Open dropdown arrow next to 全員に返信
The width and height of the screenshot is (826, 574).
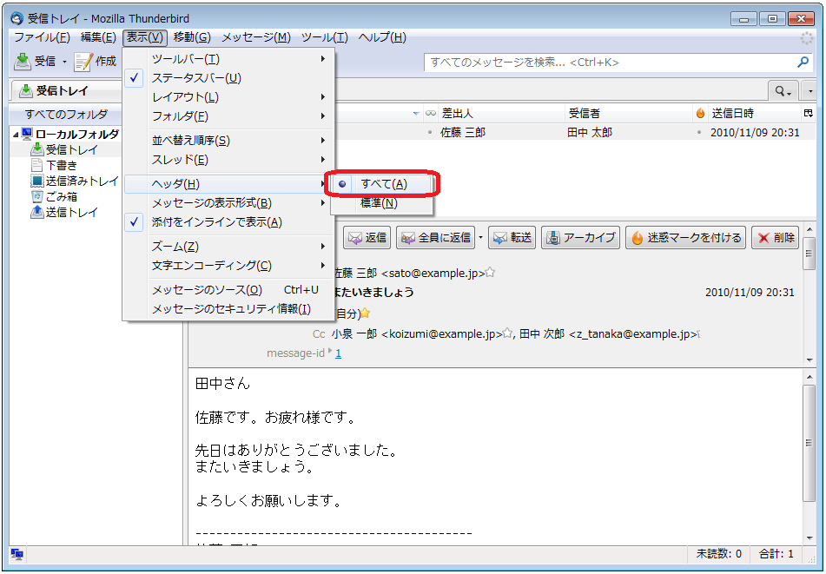click(x=480, y=238)
